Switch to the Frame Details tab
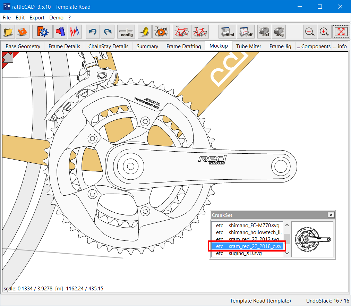The height and width of the screenshot is (306, 351). click(x=64, y=46)
